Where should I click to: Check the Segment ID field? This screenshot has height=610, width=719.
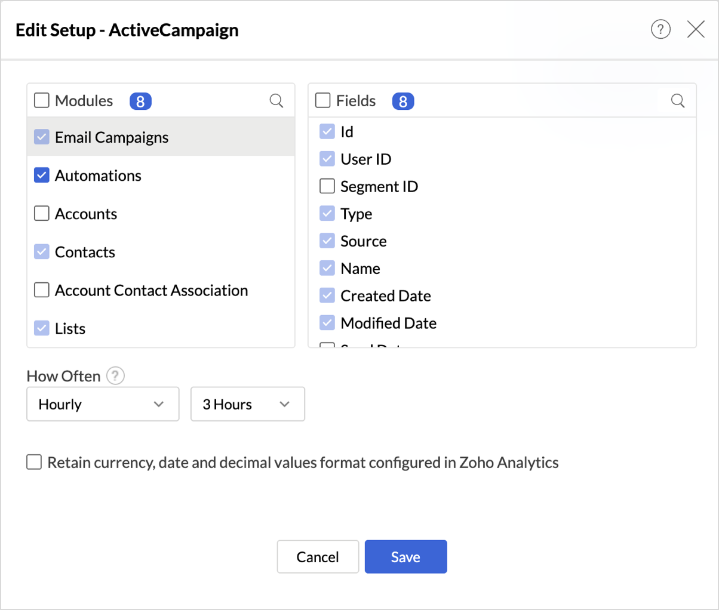(327, 186)
